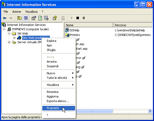Click the PHPNEWS computer icon
Screen dimensions: 154x121
coord(9,29)
